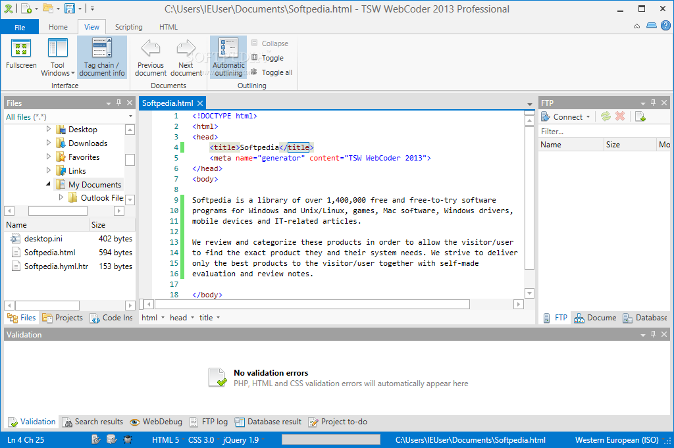Image resolution: width=674 pixels, height=448 pixels.
Task: Sort files by the Size column header
Action: (112, 224)
